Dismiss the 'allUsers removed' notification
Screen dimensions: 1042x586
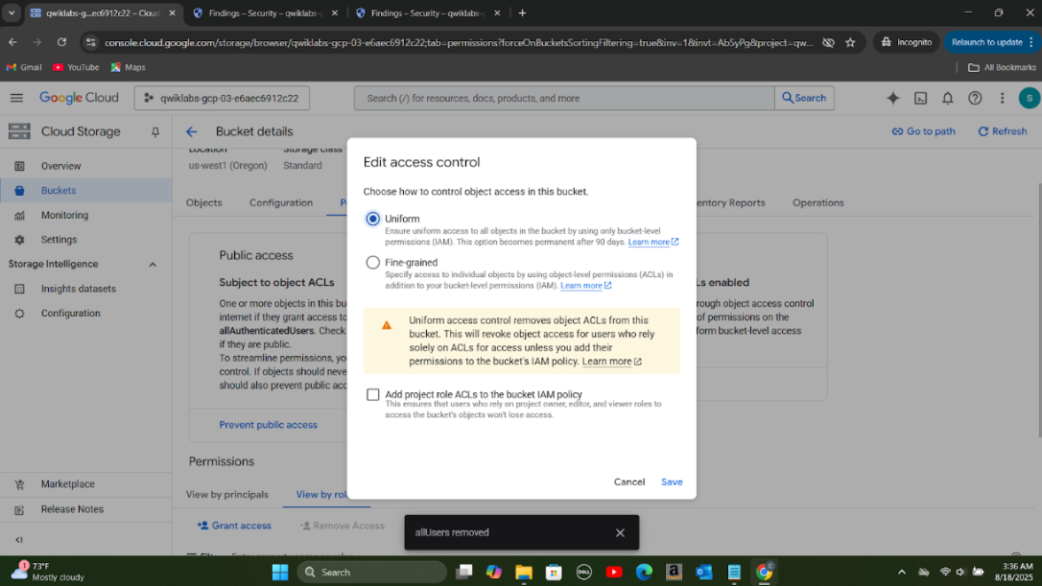[620, 532]
